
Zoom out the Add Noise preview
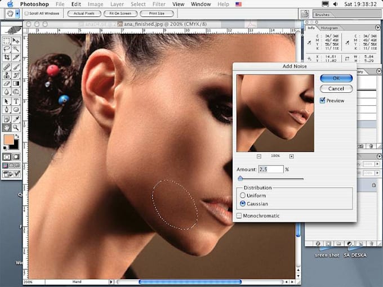tap(259, 156)
